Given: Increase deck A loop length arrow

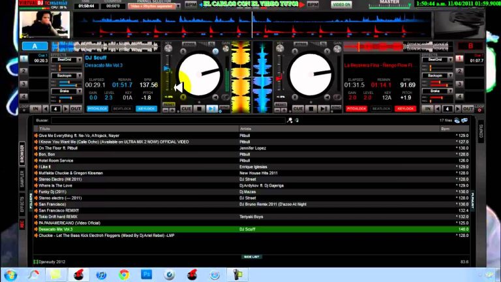Looking at the screenshot, I should coord(65,109).
